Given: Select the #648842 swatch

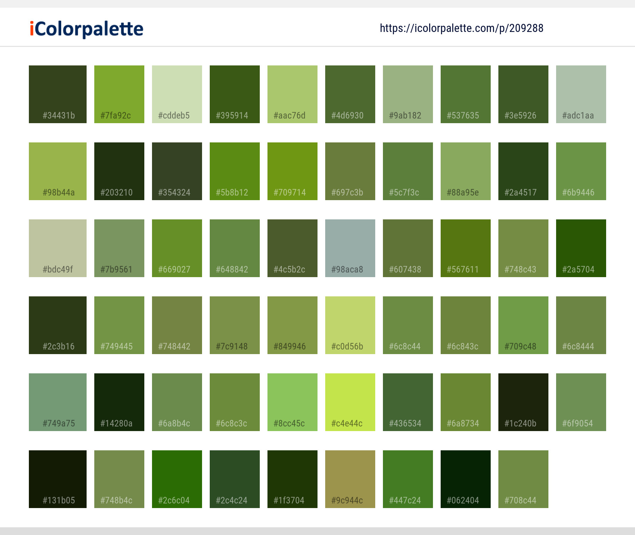Looking at the screenshot, I should coord(235,248).
